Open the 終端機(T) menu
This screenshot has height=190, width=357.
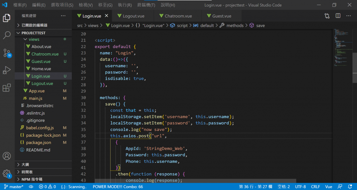(x=146, y=5)
